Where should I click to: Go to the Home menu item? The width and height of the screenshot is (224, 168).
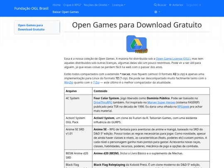pos(56,5)
